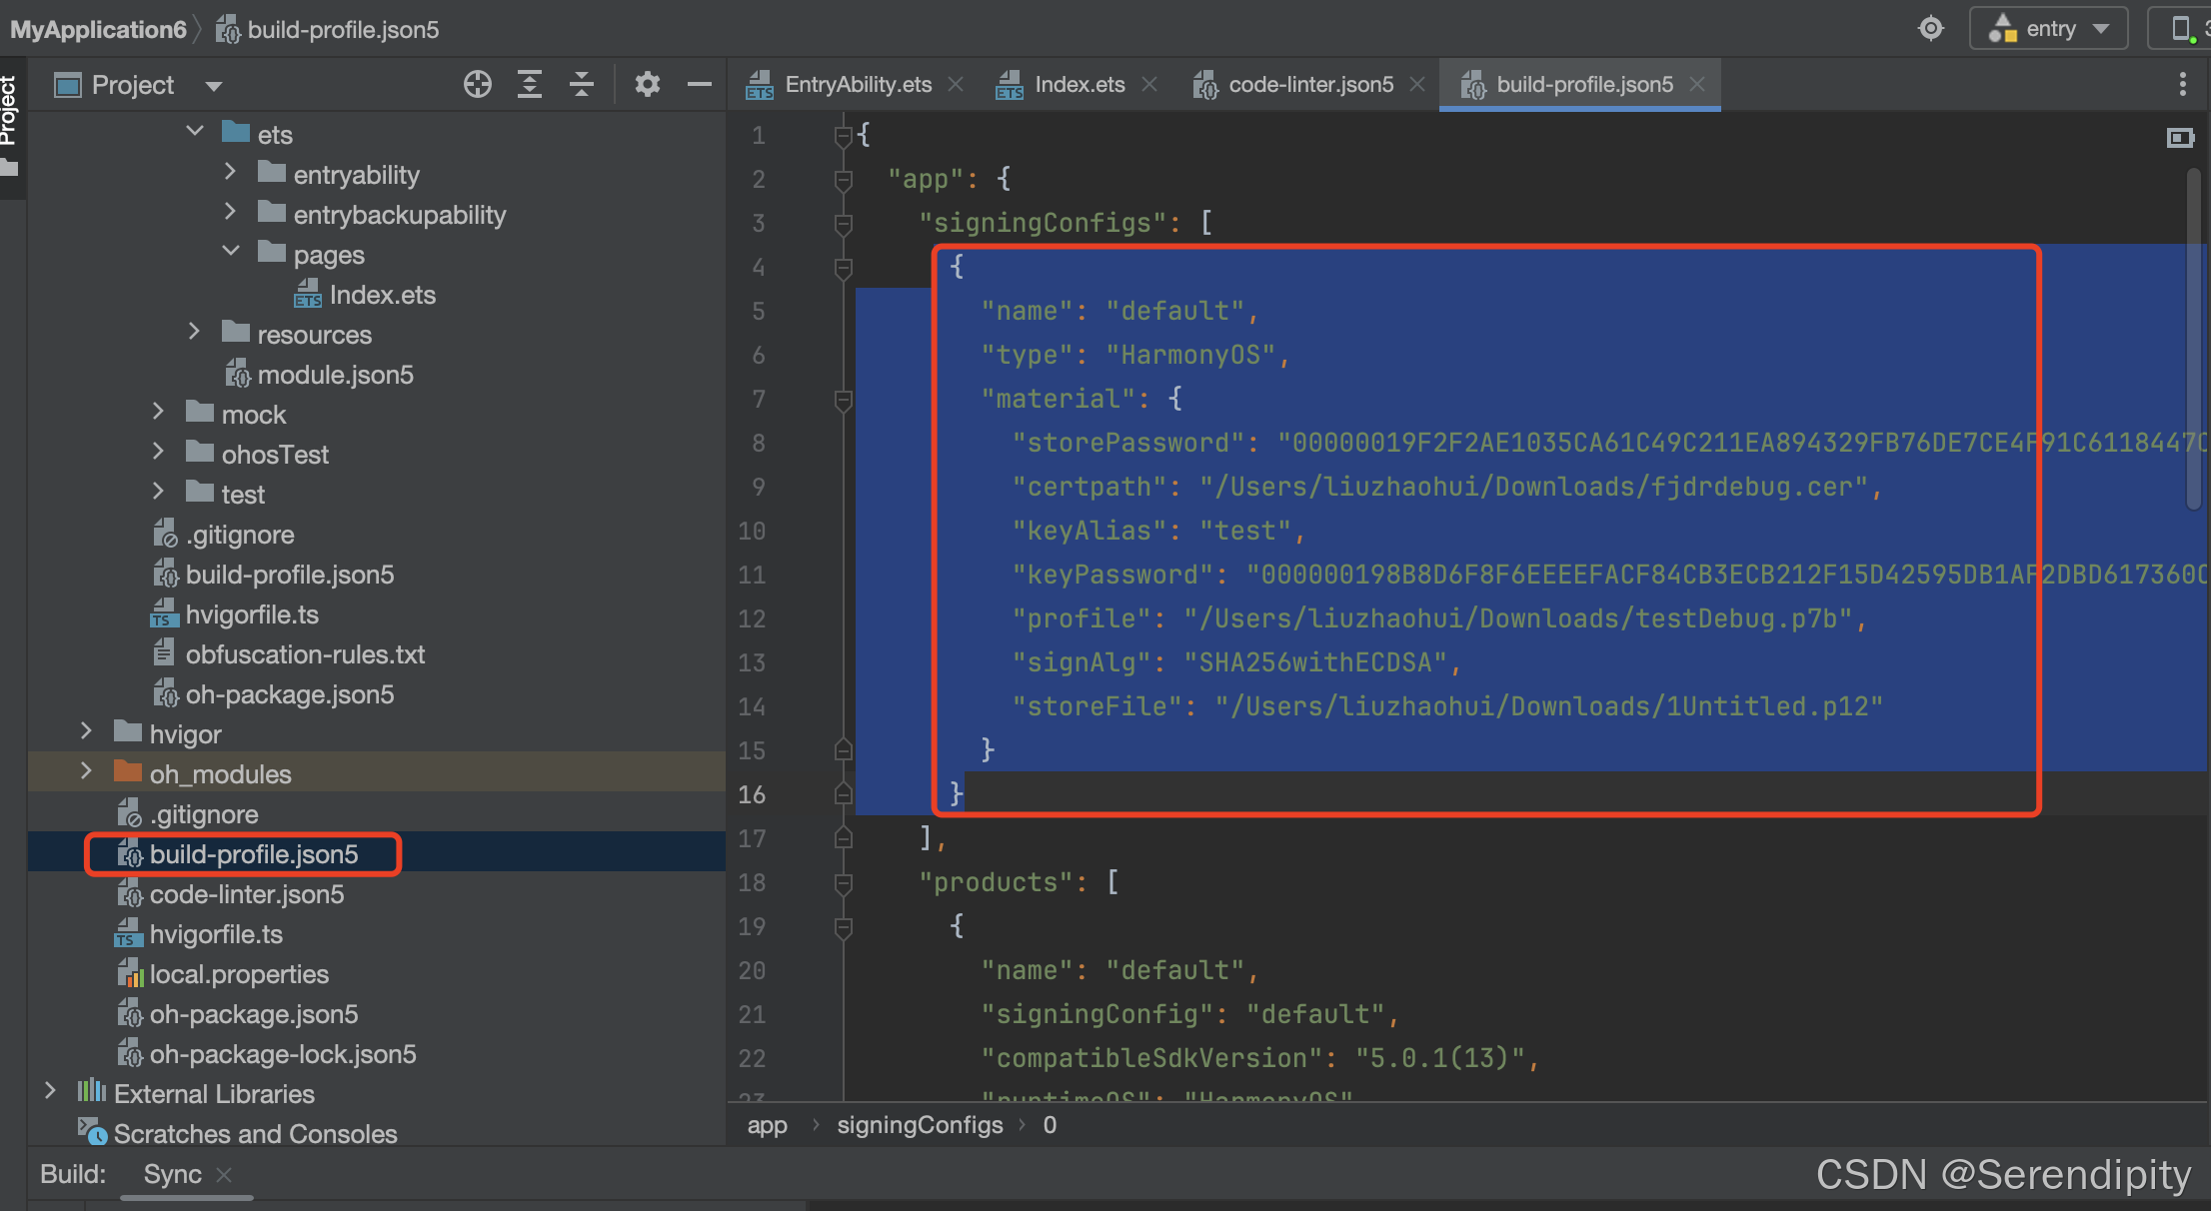
Task: Click the locate/select opened file icon
Action: pyautogui.click(x=478, y=85)
